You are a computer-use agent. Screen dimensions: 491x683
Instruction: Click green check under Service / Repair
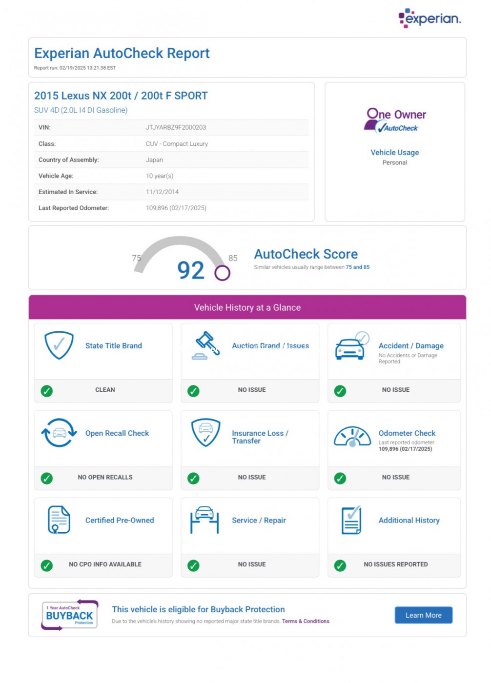[x=193, y=565]
